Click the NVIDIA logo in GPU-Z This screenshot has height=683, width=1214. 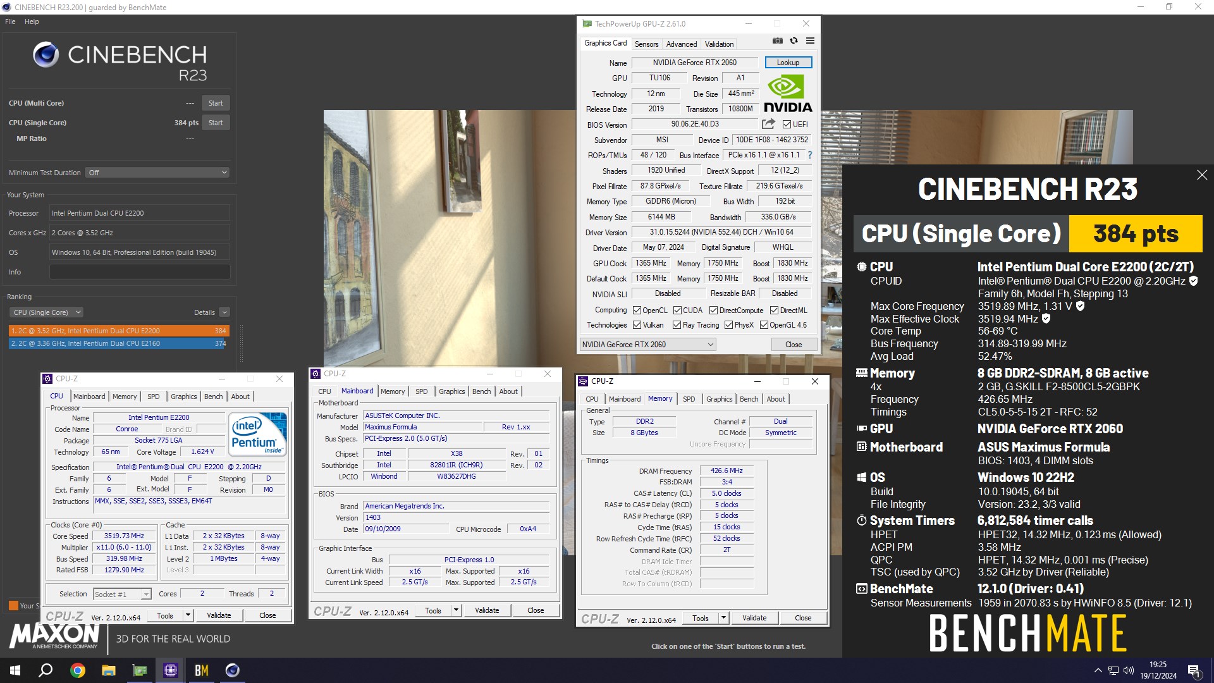coord(788,94)
